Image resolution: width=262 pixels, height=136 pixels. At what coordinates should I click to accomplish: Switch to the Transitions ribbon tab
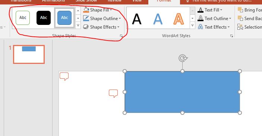point(21,1)
